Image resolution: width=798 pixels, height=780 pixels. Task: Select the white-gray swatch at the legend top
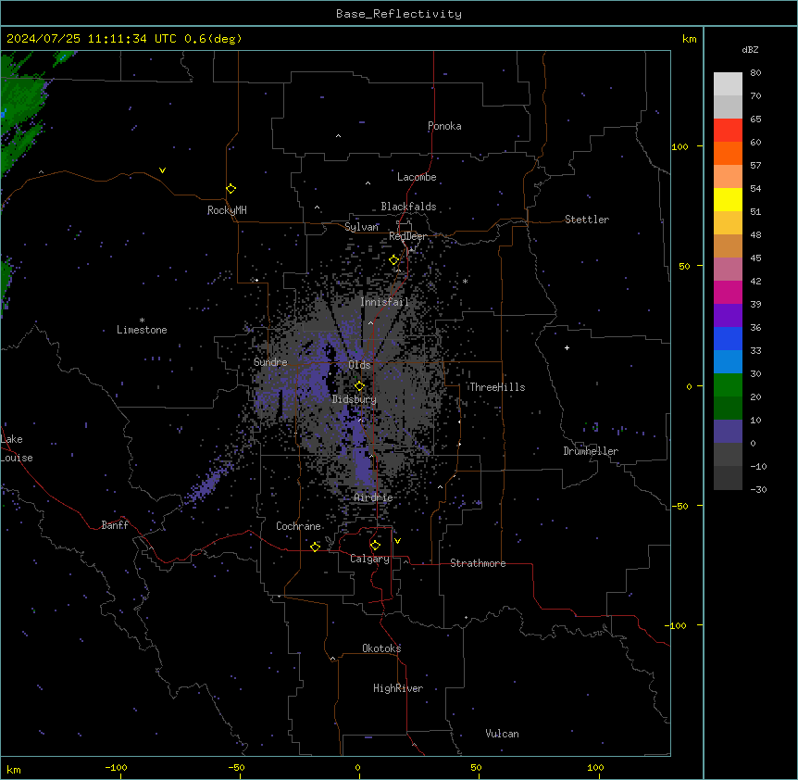point(728,84)
